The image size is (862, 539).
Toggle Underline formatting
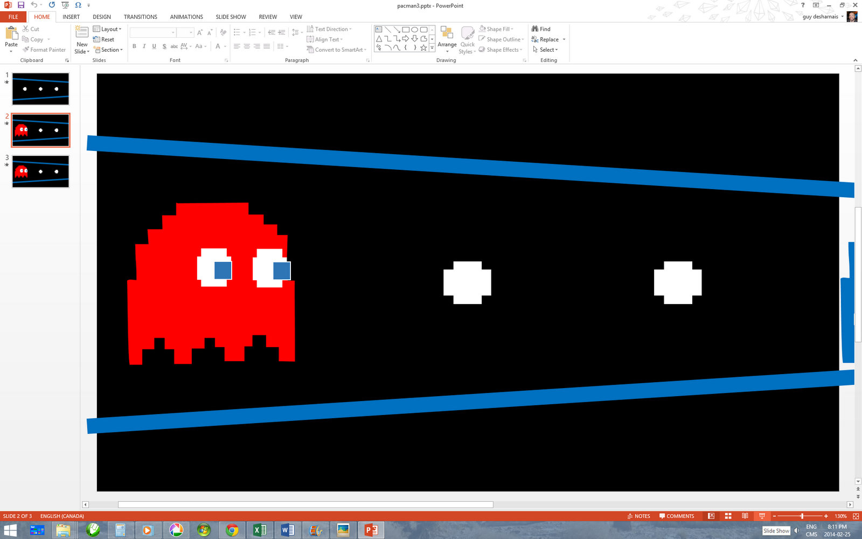pyautogui.click(x=154, y=46)
